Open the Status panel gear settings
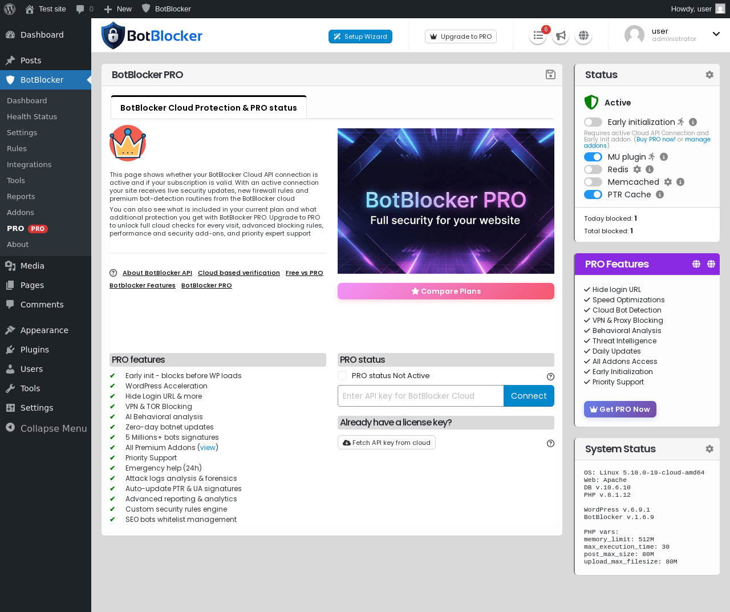Viewport: 730px width, 612px height. (x=709, y=75)
